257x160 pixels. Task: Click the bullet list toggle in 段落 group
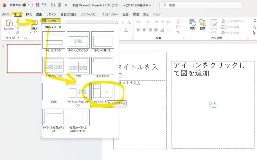[139, 23]
